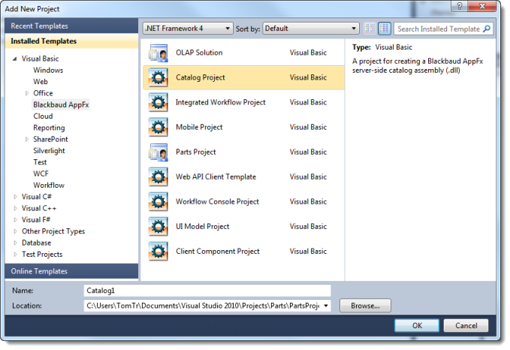Select the WCF category

click(41, 173)
